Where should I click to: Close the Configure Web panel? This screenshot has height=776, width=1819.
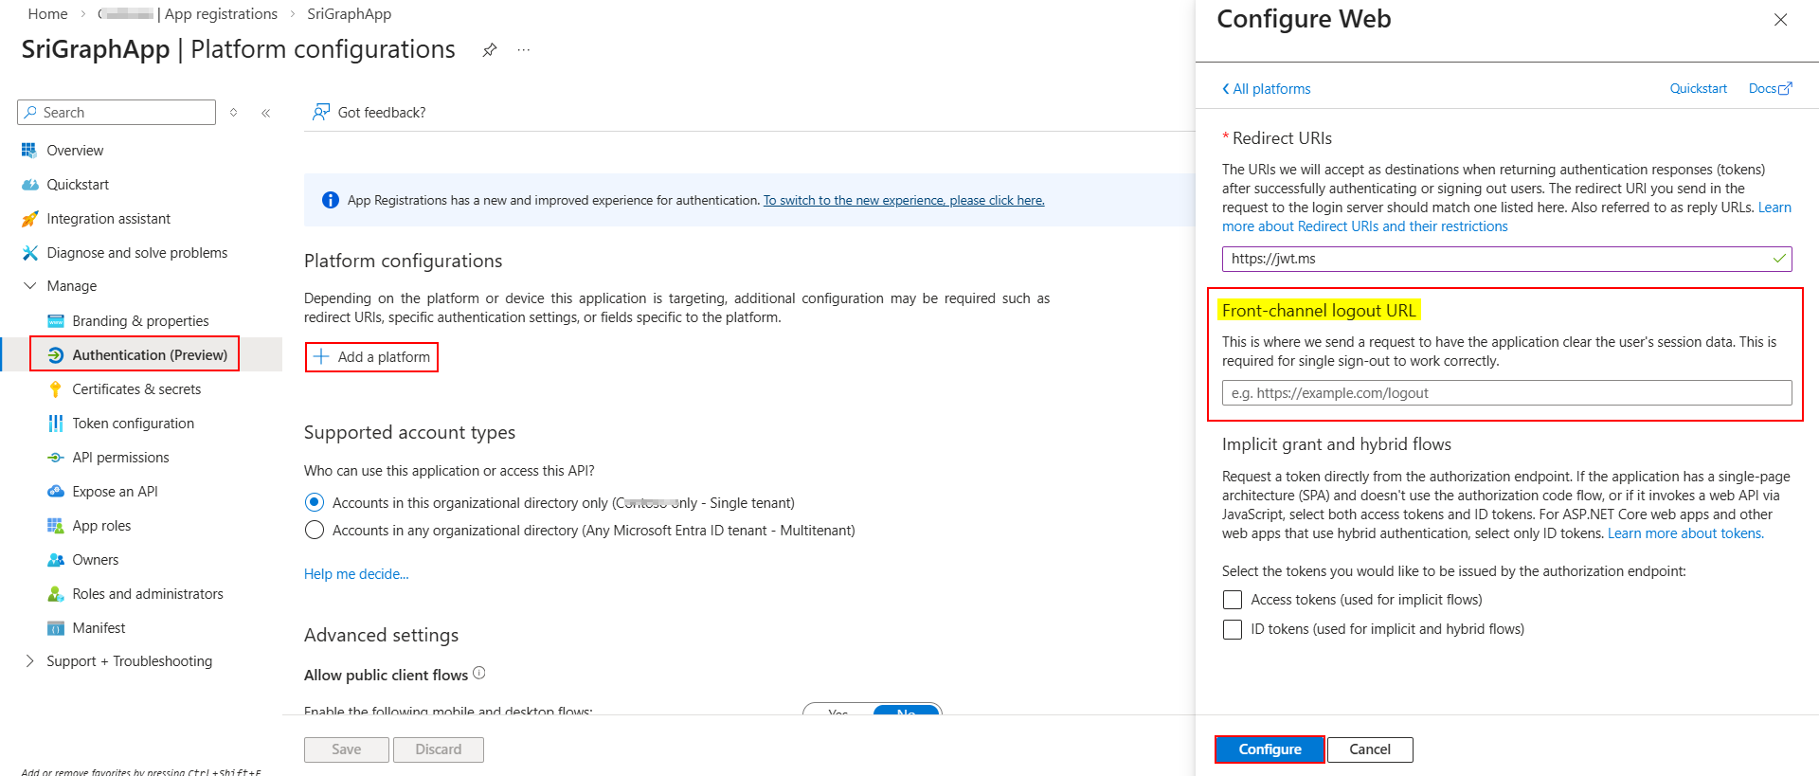(1780, 20)
